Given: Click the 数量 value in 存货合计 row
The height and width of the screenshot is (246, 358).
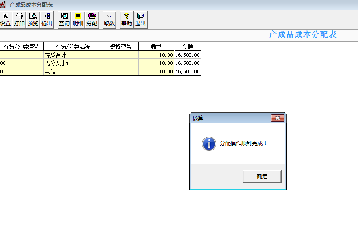Looking at the screenshot, I should (156, 55).
